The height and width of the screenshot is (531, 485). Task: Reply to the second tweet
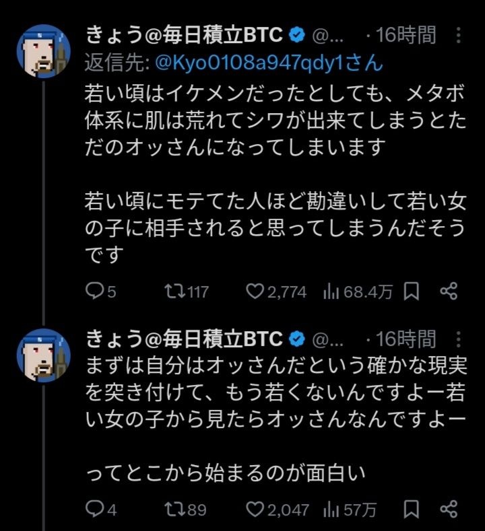pyautogui.click(x=94, y=509)
